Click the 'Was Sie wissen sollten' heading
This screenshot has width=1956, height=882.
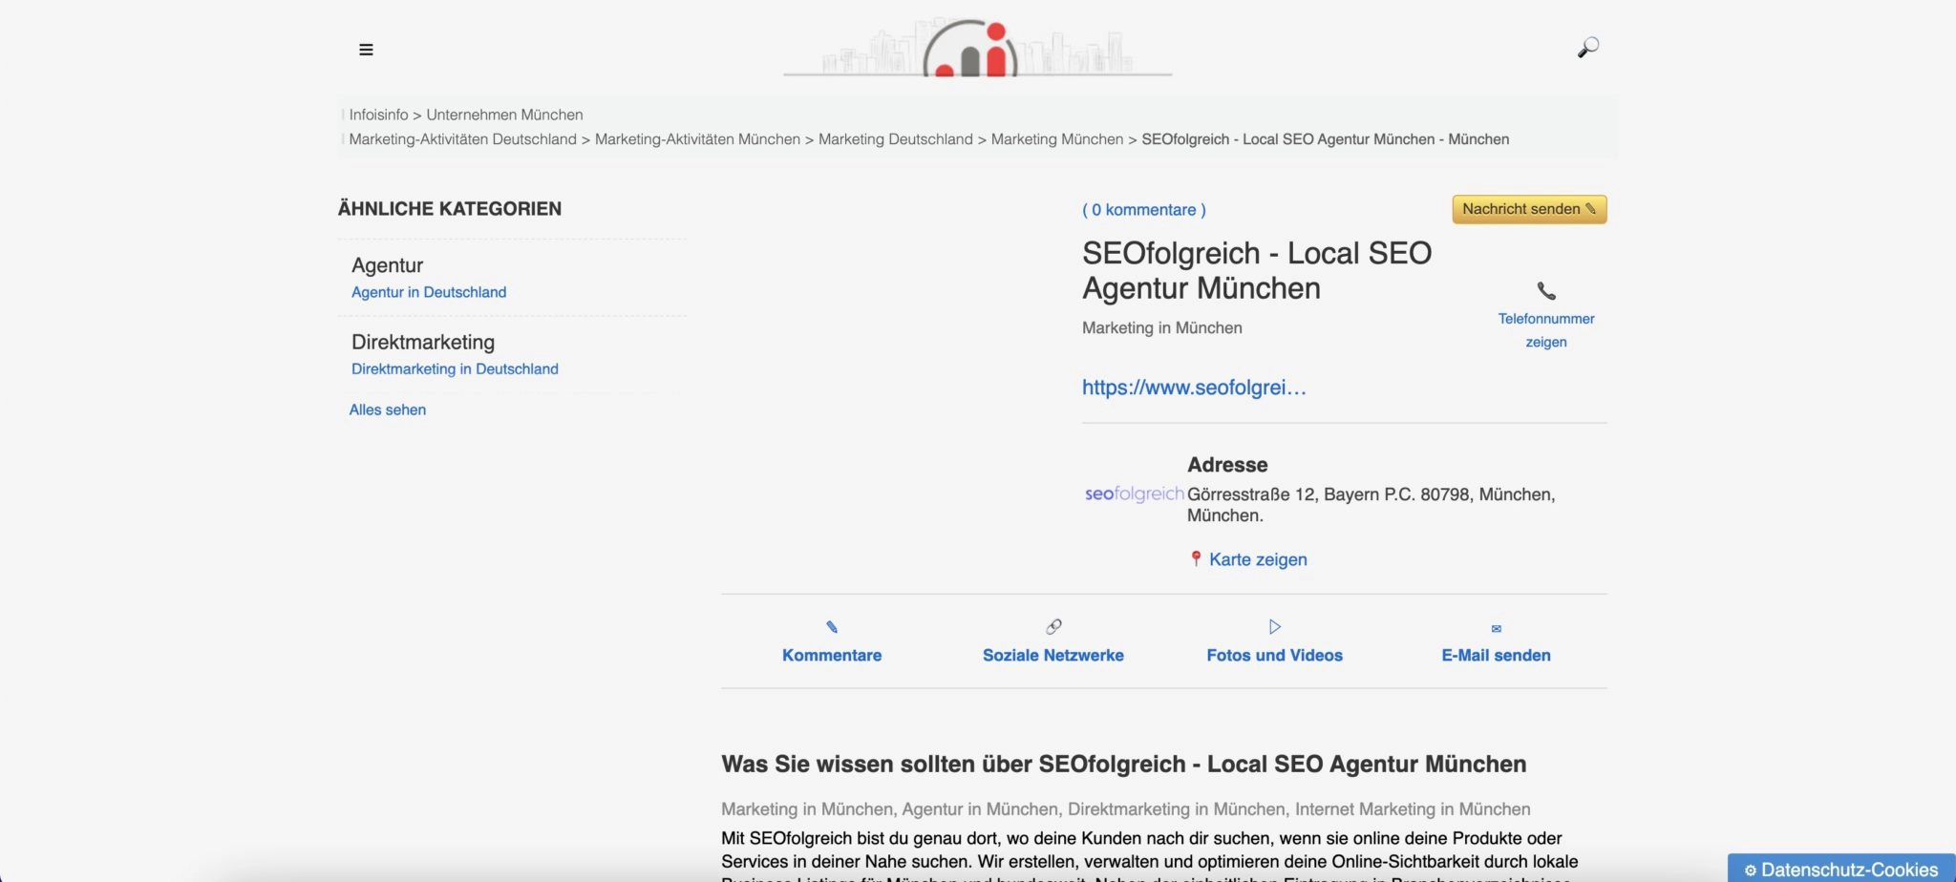point(1124,764)
